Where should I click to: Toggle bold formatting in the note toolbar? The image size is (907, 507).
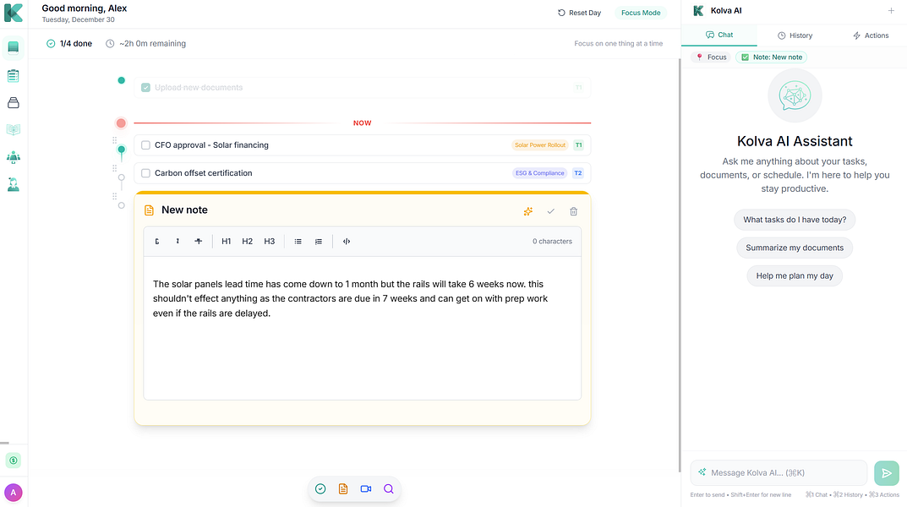tap(157, 242)
